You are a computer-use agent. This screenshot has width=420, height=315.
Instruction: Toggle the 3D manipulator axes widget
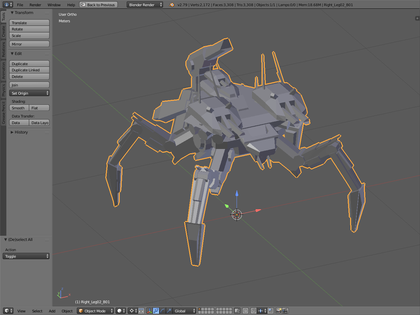pos(150,311)
